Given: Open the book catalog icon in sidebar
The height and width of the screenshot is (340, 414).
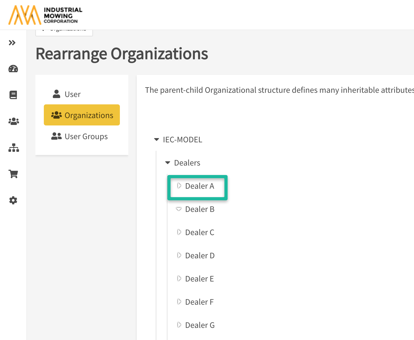Looking at the screenshot, I should [13, 95].
